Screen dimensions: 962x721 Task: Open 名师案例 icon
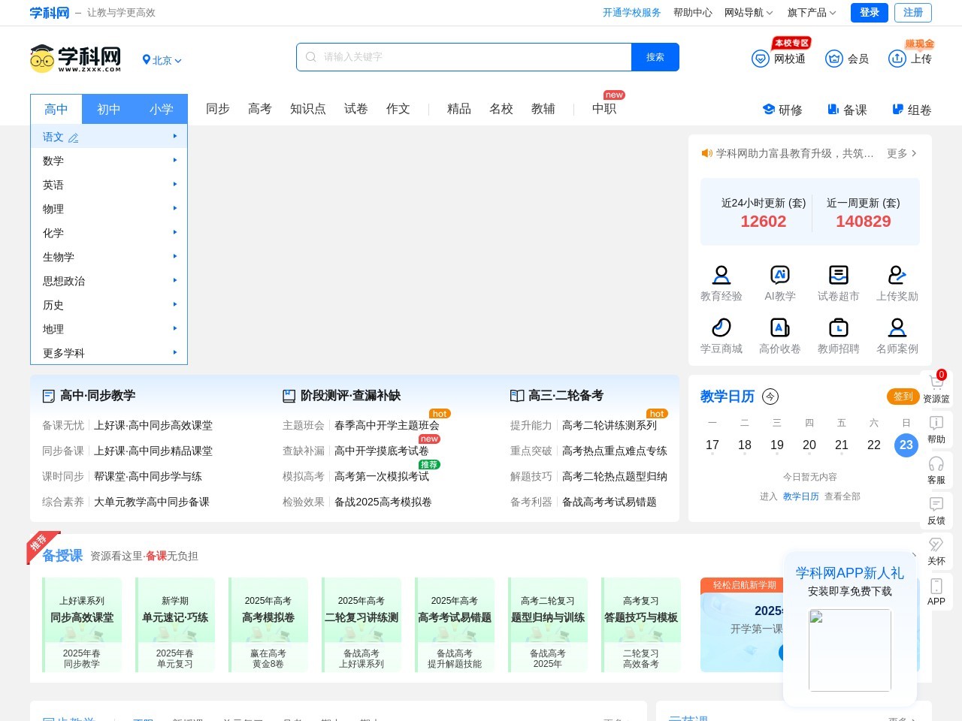click(x=897, y=327)
